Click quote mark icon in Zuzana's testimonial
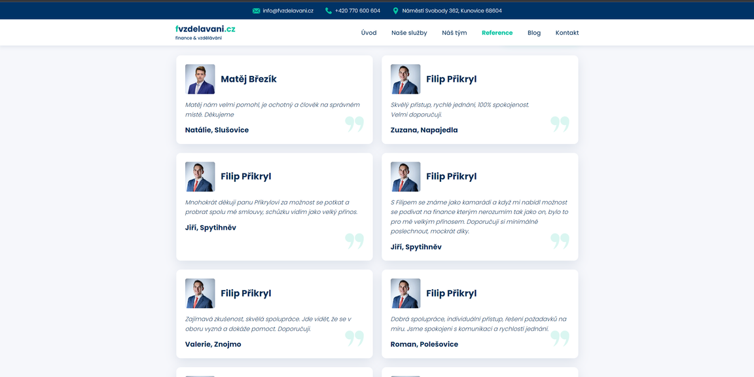754x377 pixels. [x=560, y=124]
